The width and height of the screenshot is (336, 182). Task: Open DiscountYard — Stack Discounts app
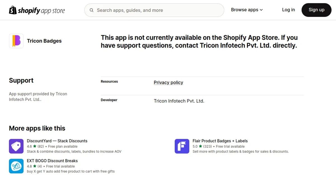click(57, 141)
